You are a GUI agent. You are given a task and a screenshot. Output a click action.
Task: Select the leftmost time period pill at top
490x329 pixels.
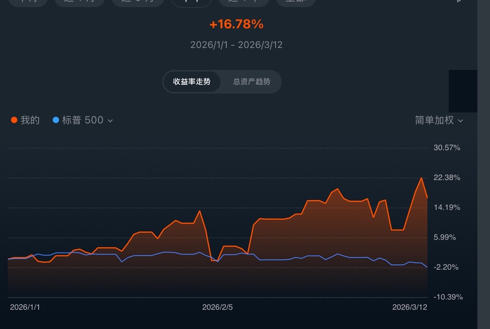tap(27, 2)
